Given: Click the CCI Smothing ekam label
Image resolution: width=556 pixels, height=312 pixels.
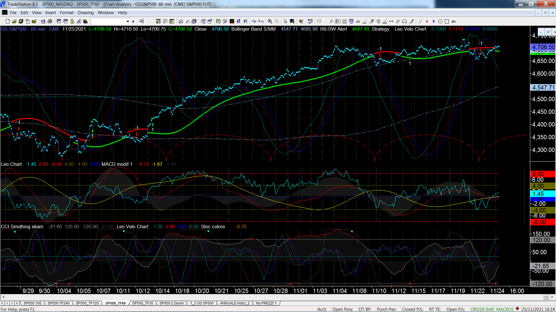Looking at the screenshot, I should pyautogui.click(x=22, y=227).
